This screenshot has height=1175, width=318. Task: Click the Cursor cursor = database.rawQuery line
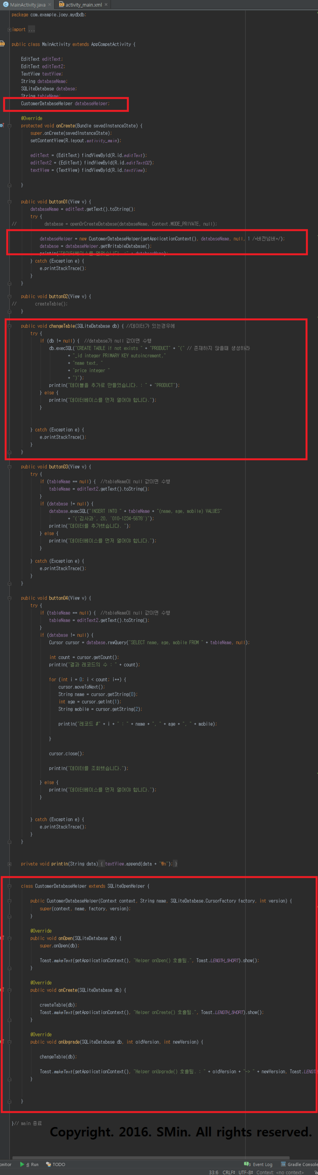tap(149, 642)
